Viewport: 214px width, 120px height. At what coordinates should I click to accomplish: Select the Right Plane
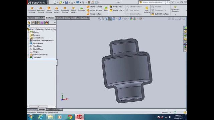(x=36, y=49)
